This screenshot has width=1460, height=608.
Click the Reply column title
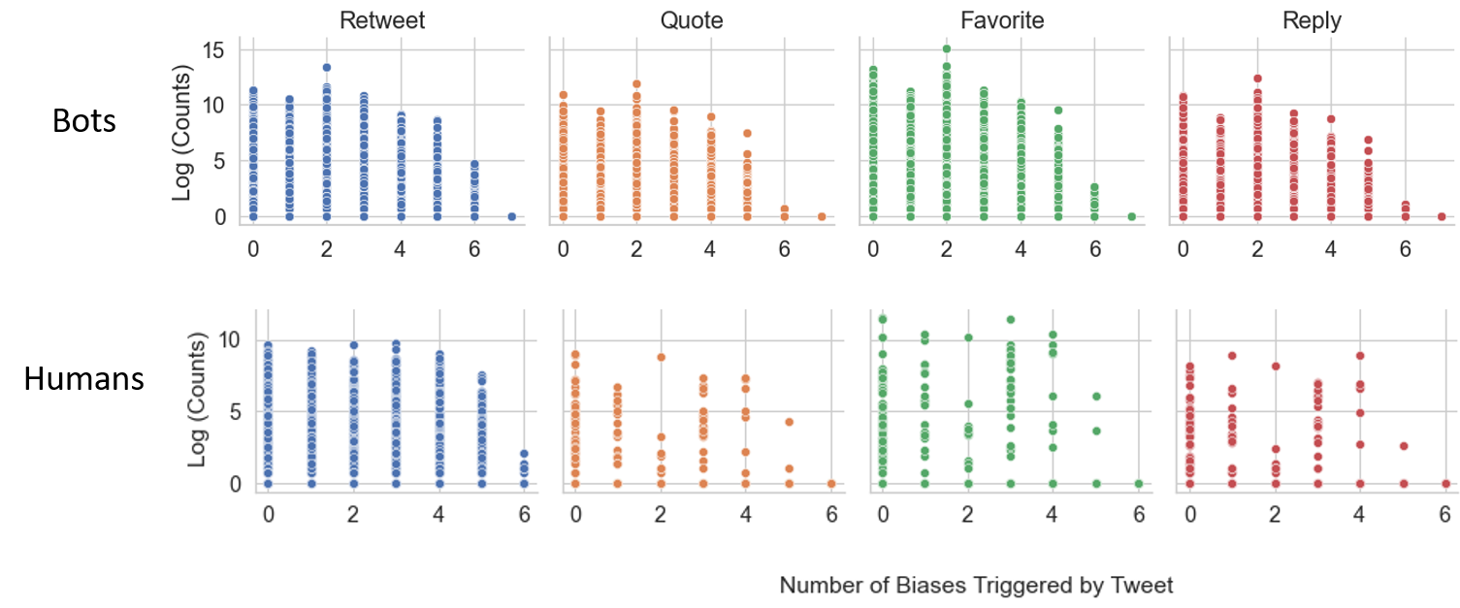pyautogui.click(x=1309, y=20)
